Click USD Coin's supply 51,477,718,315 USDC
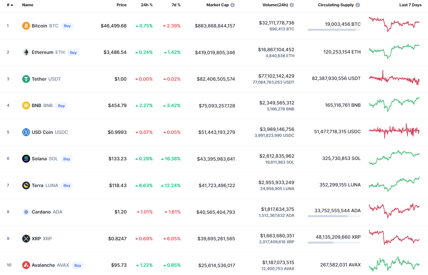Image resolution: width=428 pixels, height=275 pixels. tap(337, 132)
